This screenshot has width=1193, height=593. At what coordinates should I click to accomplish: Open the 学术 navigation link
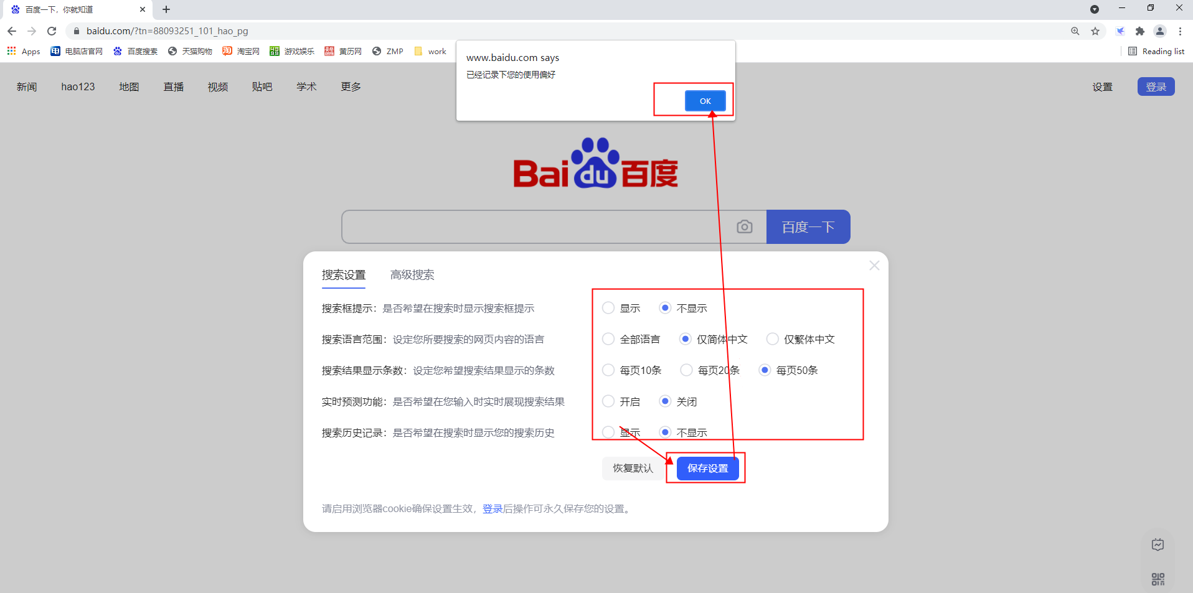point(306,86)
